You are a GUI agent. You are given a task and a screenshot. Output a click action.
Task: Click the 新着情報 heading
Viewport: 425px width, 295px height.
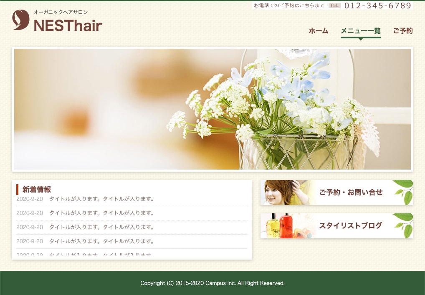coord(37,190)
